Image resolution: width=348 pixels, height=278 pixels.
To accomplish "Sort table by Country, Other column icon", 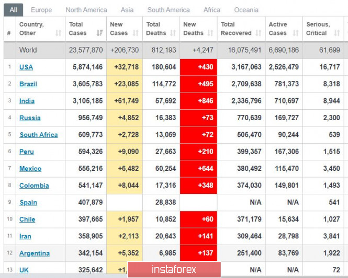I will pos(58,33).
